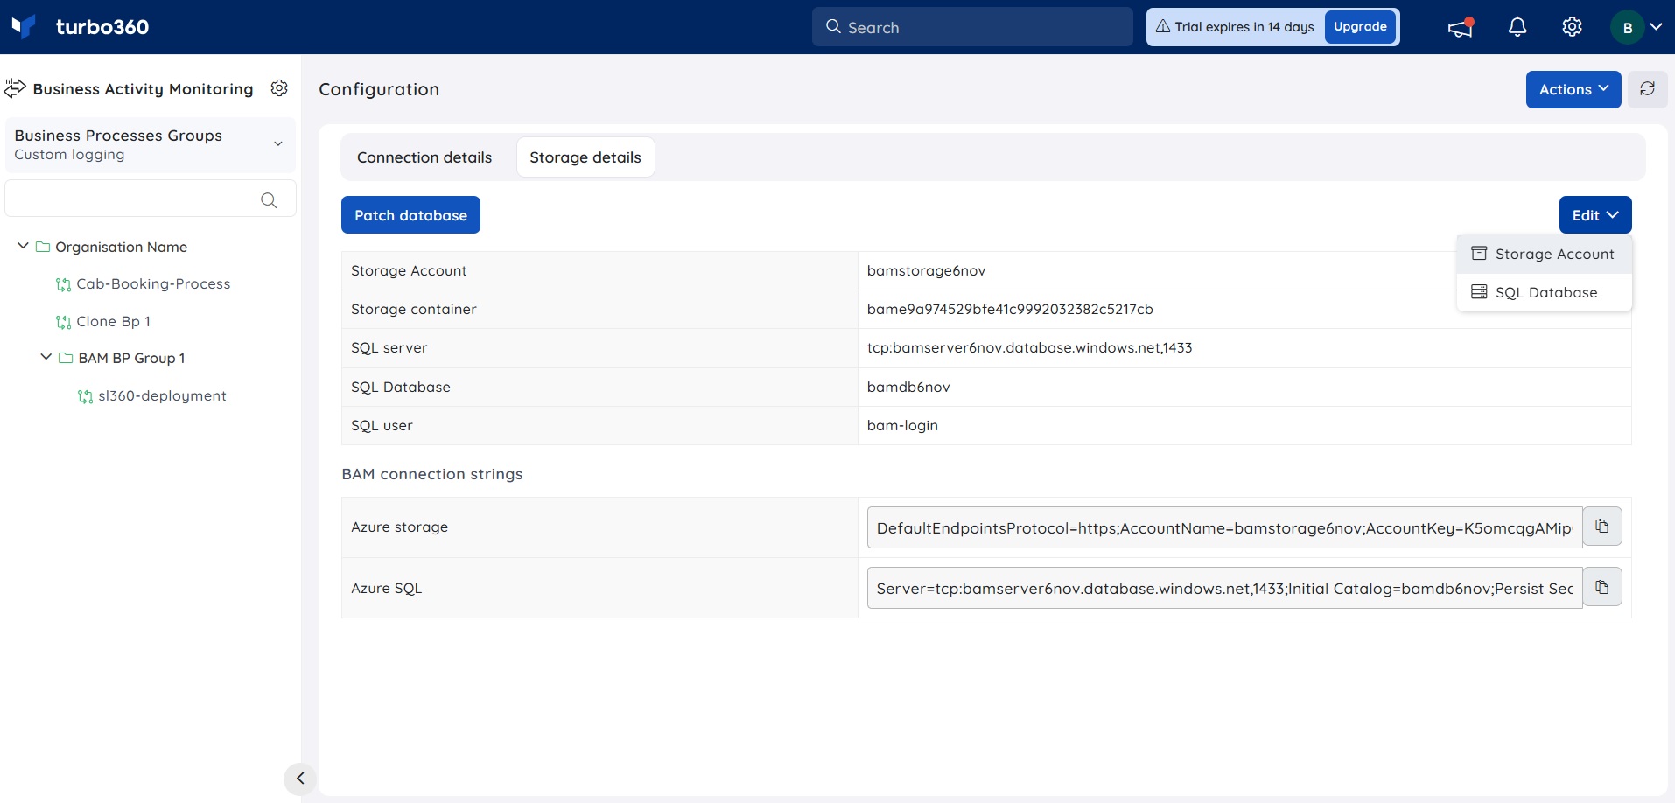Open the global settings gear
The image size is (1675, 803).
click(x=1572, y=27)
